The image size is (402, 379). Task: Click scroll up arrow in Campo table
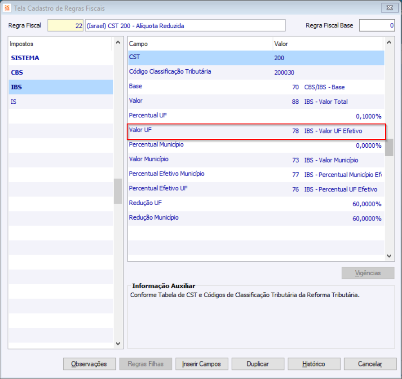pyautogui.click(x=389, y=43)
